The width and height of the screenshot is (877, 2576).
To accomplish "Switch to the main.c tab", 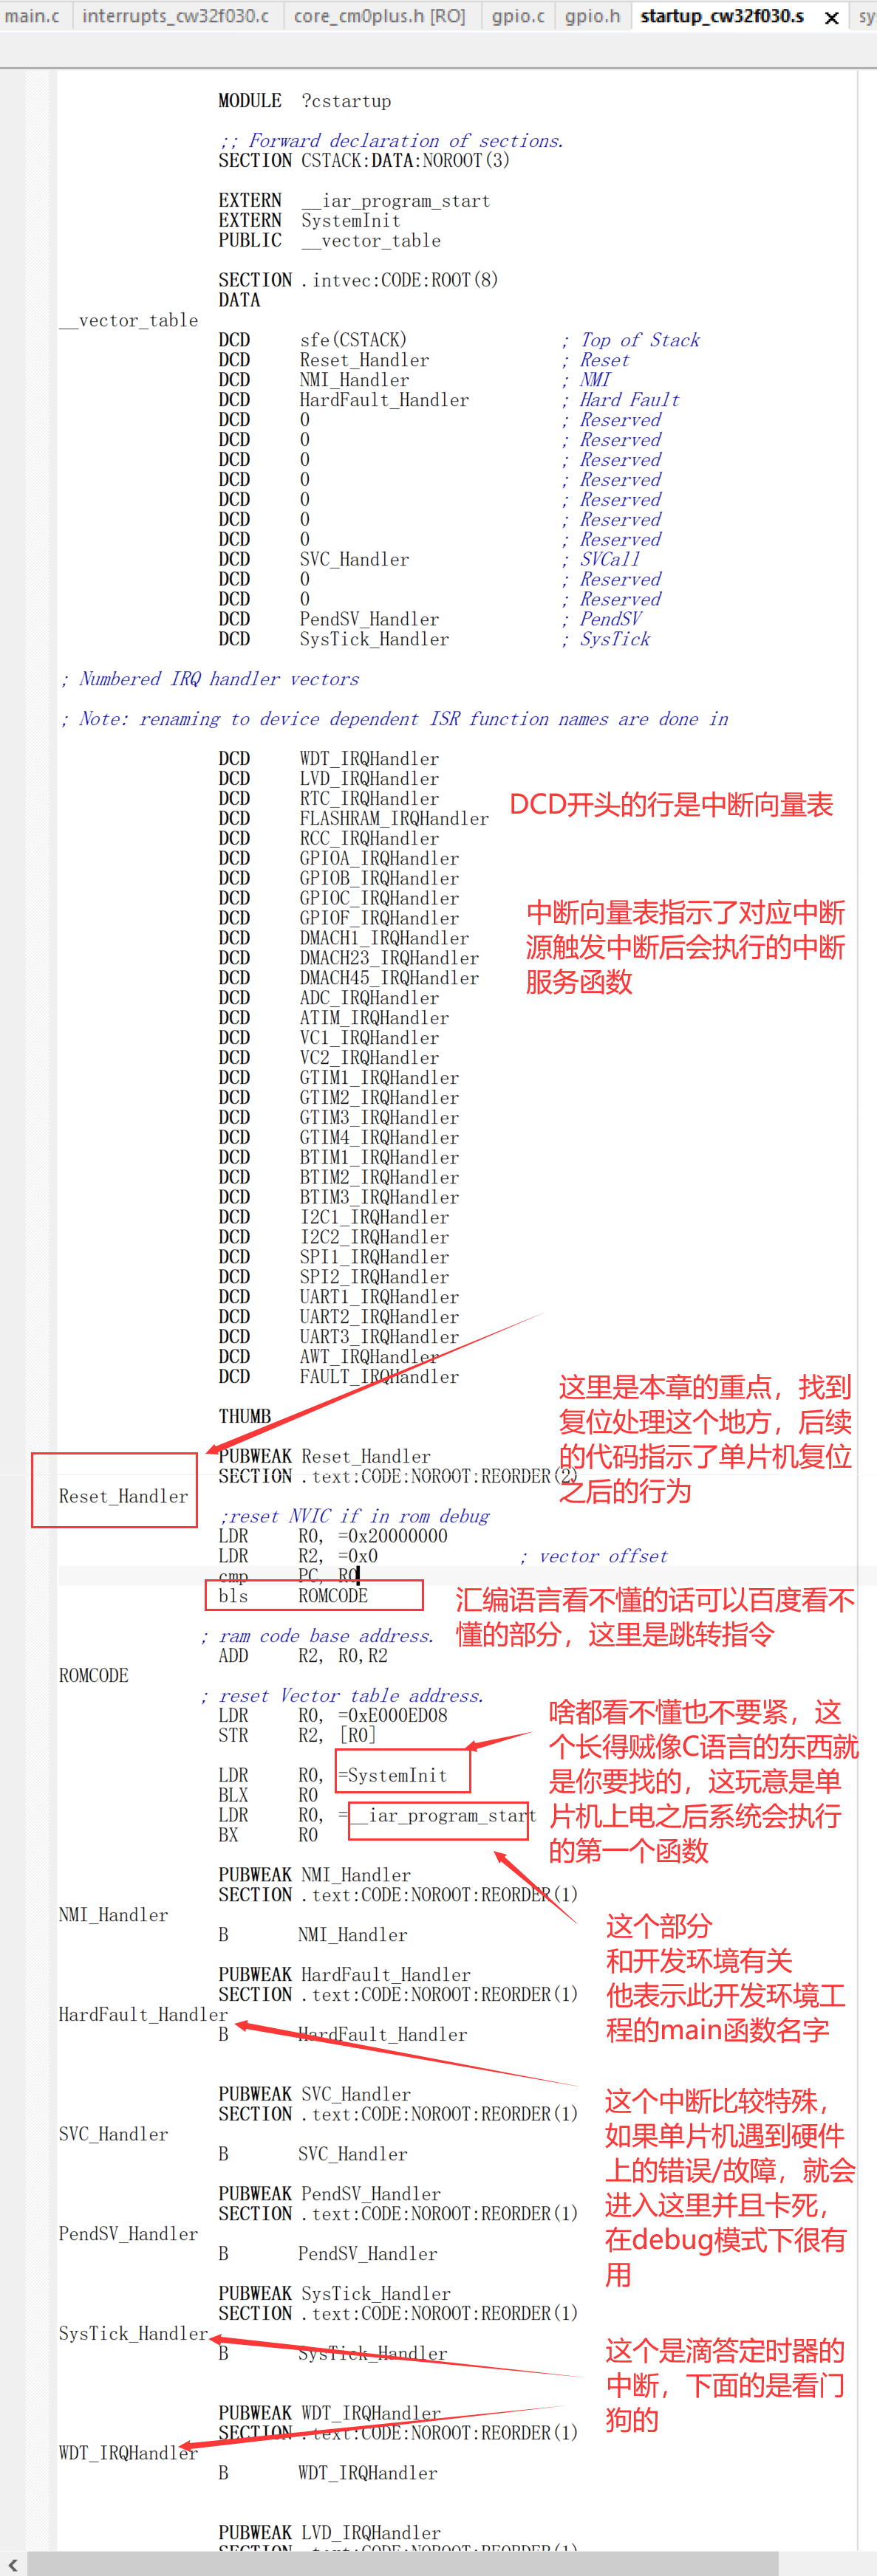I will 33,16.
